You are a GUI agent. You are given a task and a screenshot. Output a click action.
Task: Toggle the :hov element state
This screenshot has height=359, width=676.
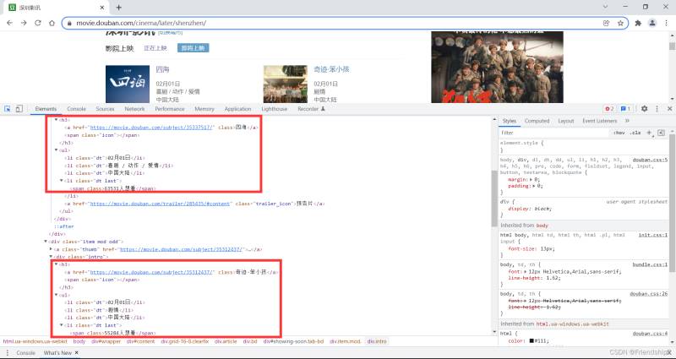[619, 133]
